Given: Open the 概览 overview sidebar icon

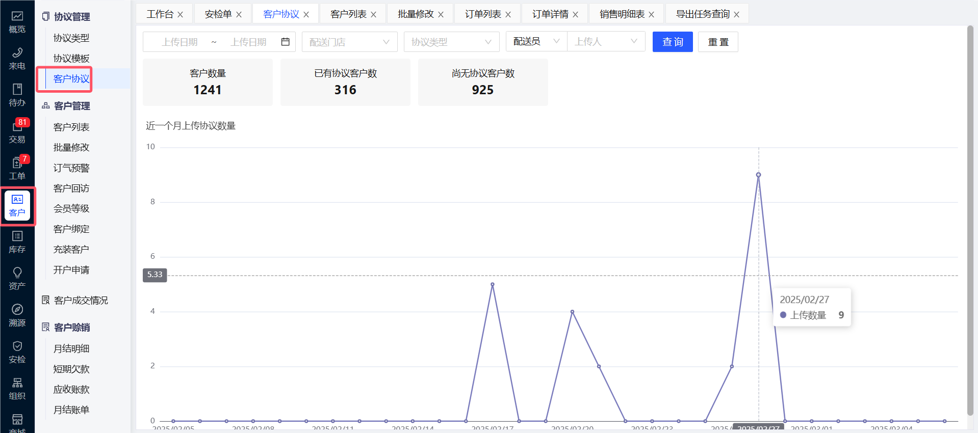Looking at the screenshot, I should pyautogui.click(x=17, y=22).
